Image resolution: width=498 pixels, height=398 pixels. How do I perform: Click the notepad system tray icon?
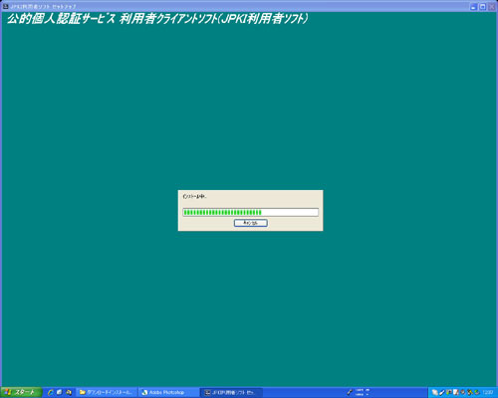coord(456,392)
